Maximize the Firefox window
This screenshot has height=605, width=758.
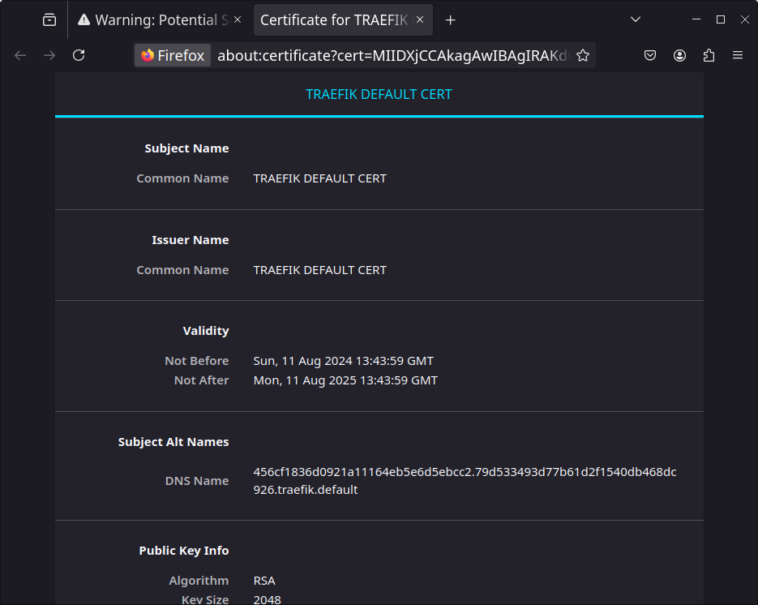(720, 19)
